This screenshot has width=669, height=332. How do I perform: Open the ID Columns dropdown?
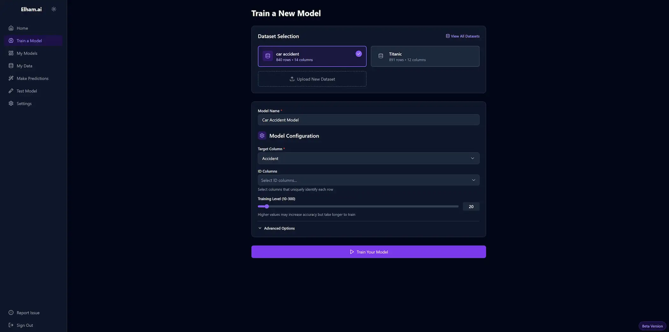click(x=368, y=180)
